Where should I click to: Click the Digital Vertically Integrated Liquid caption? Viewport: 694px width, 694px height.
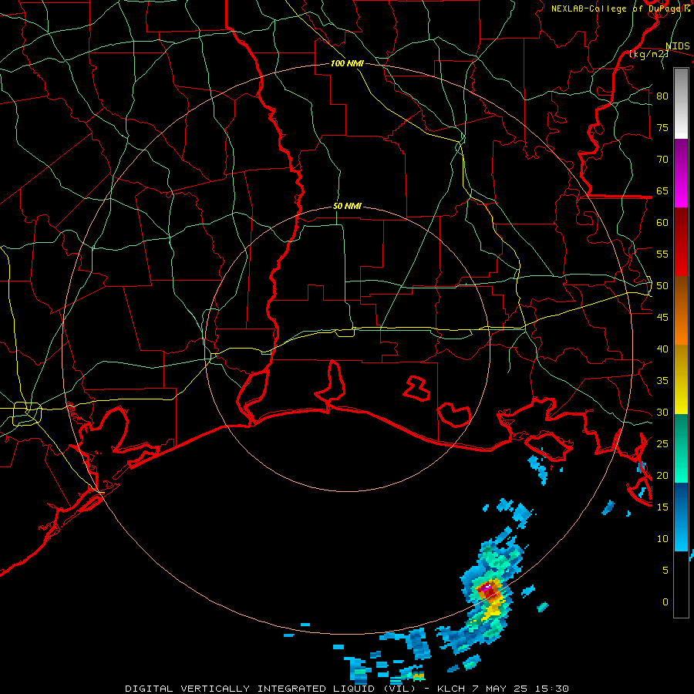(346, 689)
